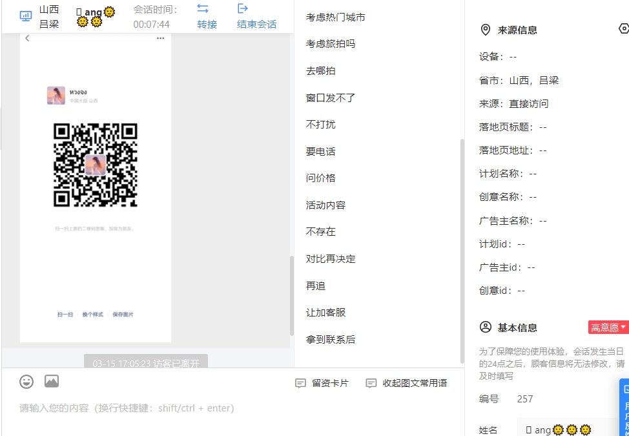Viewport: 629px width, 436px height.
Task: Click the 来源信息 section heading
Action: 517,30
